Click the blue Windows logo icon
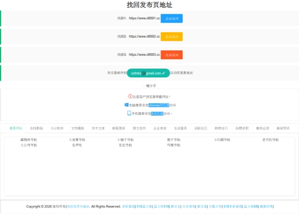This screenshot has height=224, width=299. coord(126,105)
